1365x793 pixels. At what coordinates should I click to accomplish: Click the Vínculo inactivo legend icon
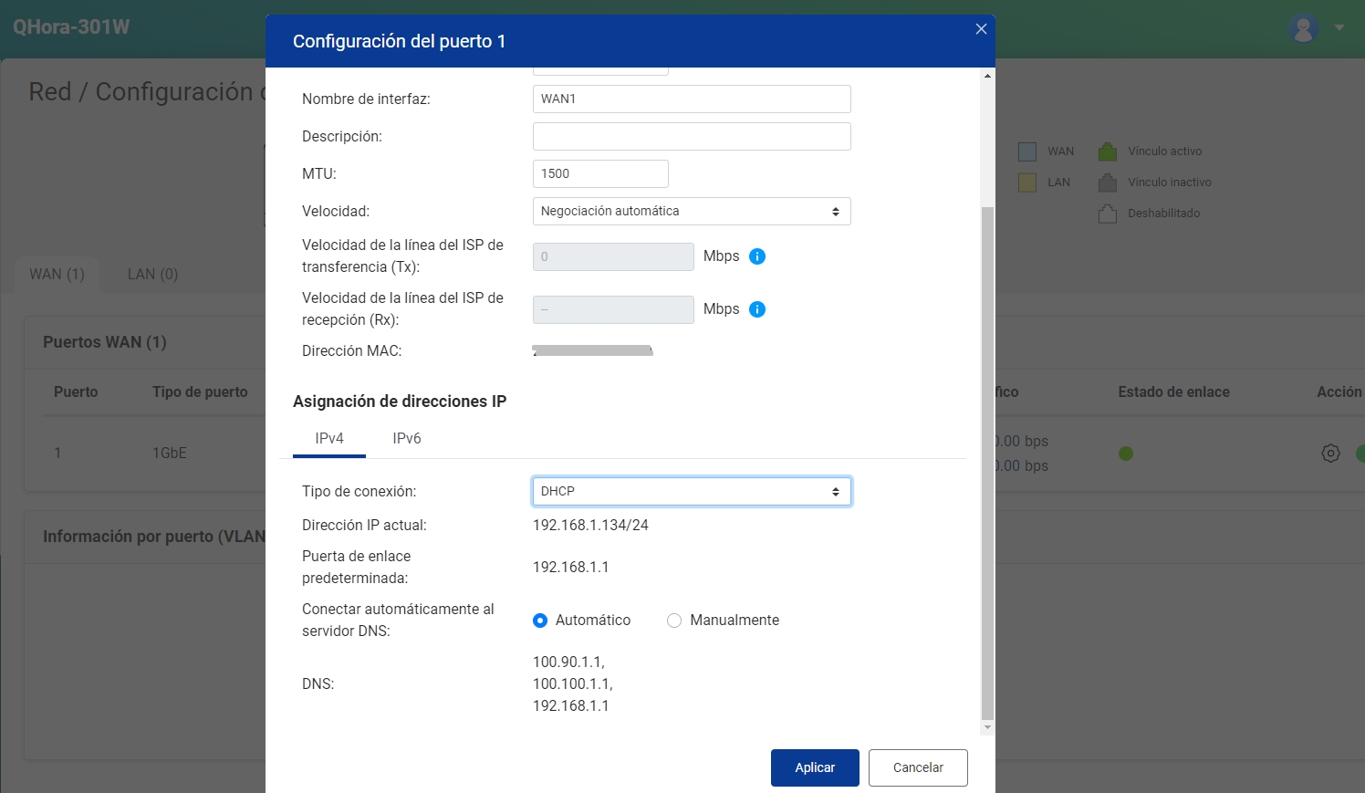1108,183
